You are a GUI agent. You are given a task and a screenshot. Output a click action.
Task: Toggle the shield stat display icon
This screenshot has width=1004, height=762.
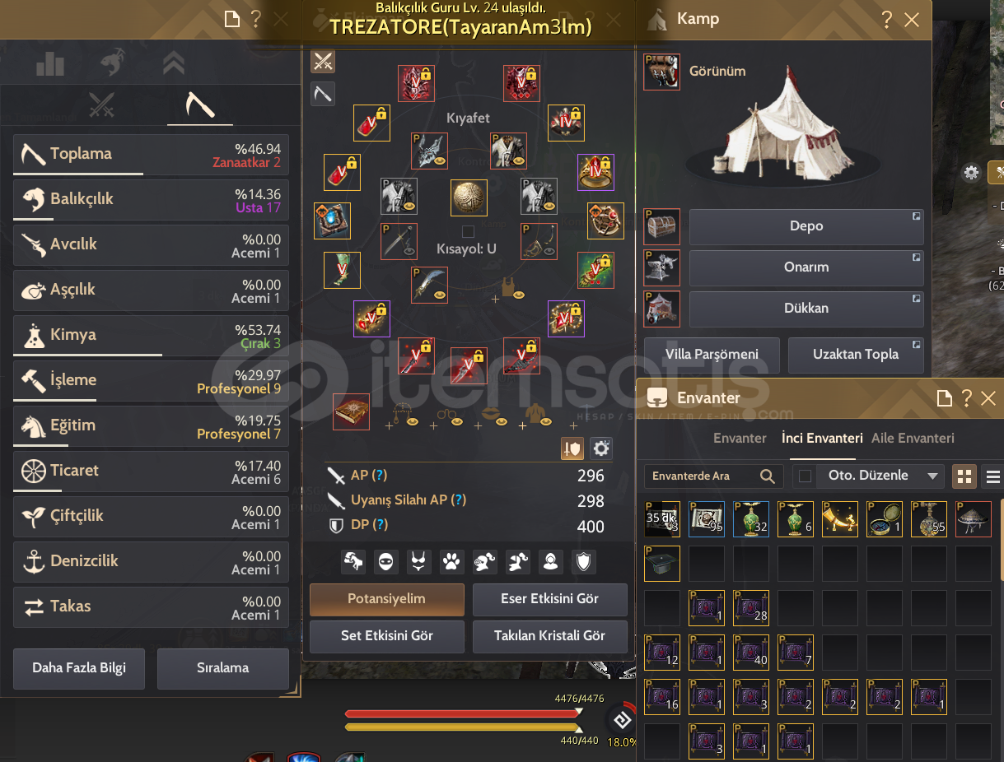[x=572, y=448]
